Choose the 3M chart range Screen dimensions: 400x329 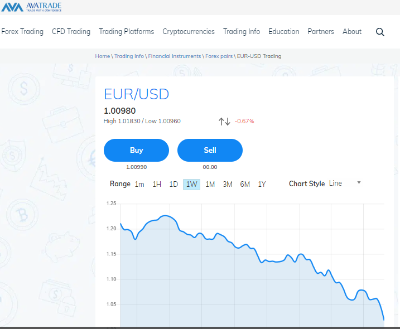tap(228, 184)
